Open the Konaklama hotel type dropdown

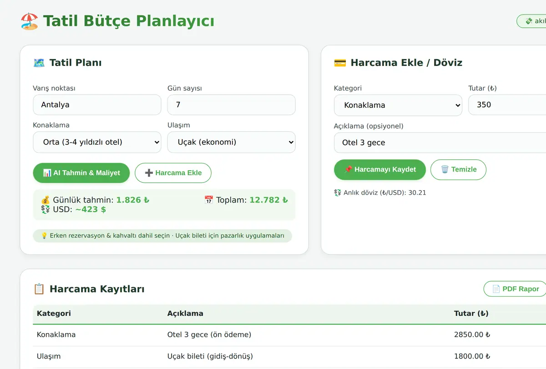(97, 142)
